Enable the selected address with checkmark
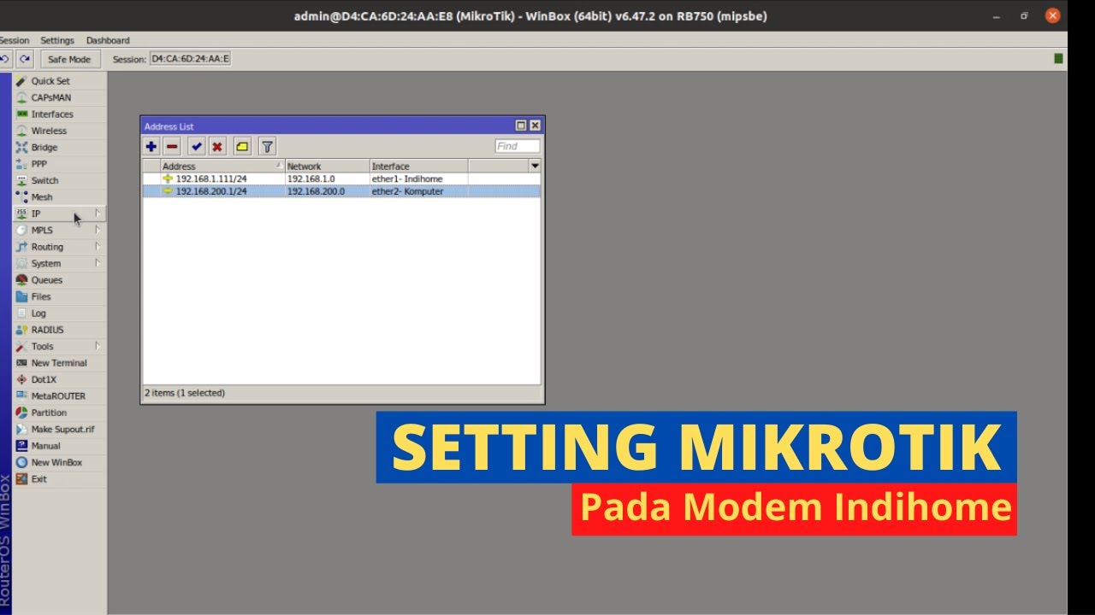The width and height of the screenshot is (1095, 615). [x=197, y=147]
